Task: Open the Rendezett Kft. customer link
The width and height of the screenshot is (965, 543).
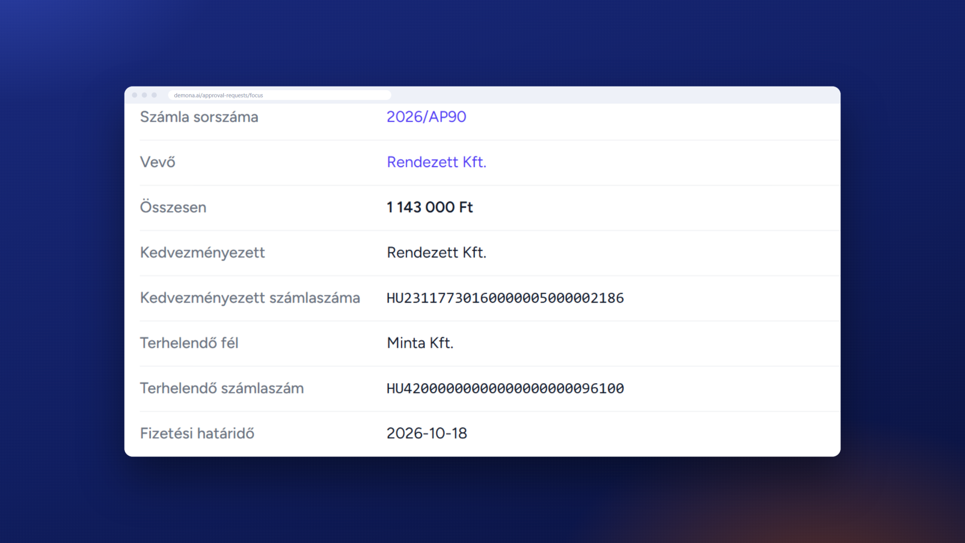Action: point(436,162)
